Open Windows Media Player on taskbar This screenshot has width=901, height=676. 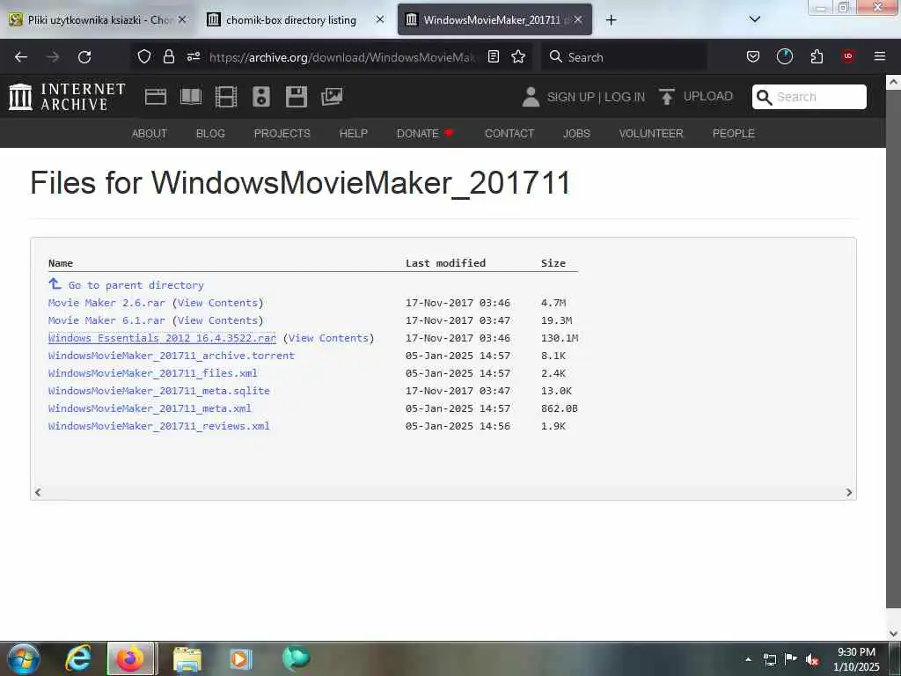click(240, 658)
